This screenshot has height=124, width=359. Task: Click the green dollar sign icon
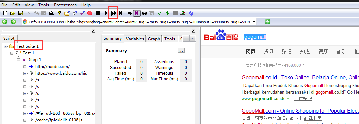coord(167,13)
